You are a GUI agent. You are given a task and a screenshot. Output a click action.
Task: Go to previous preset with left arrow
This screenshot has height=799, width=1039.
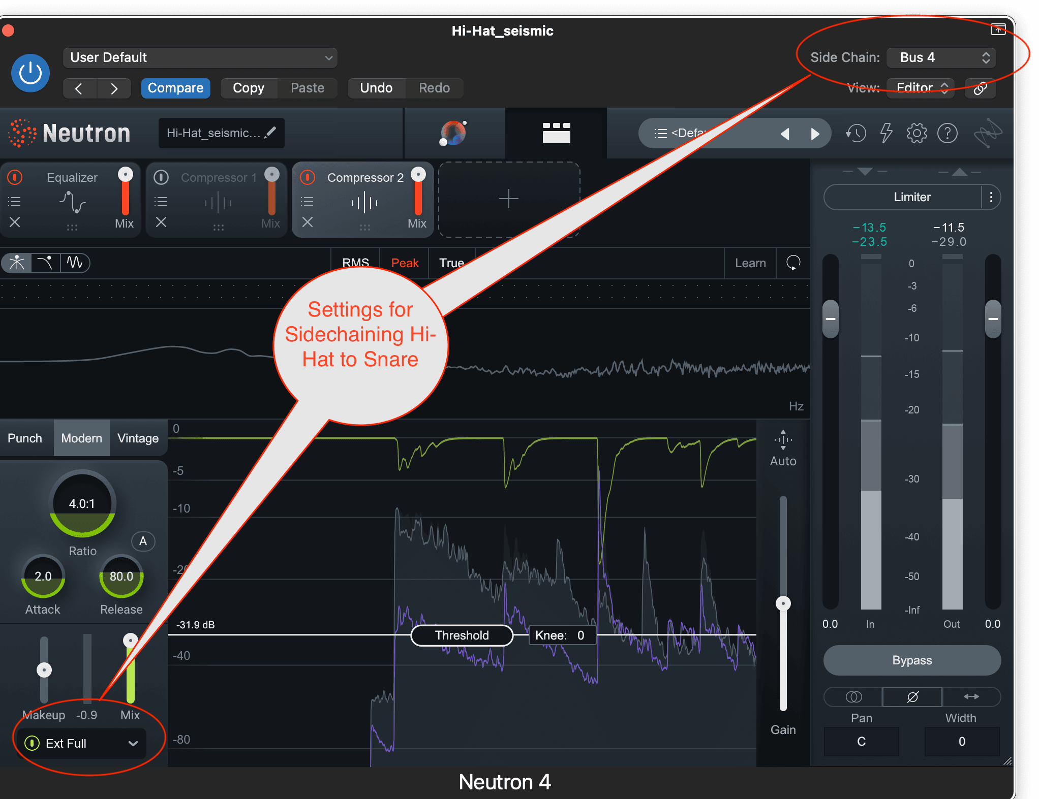coord(79,88)
